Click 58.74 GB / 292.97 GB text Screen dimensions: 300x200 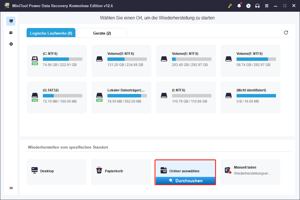click(x=253, y=65)
